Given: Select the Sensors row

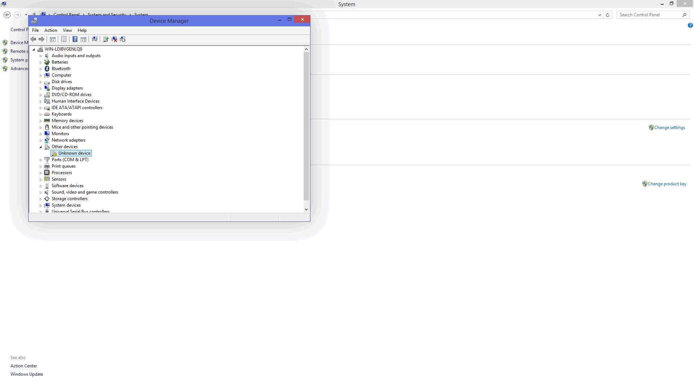Looking at the screenshot, I should [x=59, y=179].
